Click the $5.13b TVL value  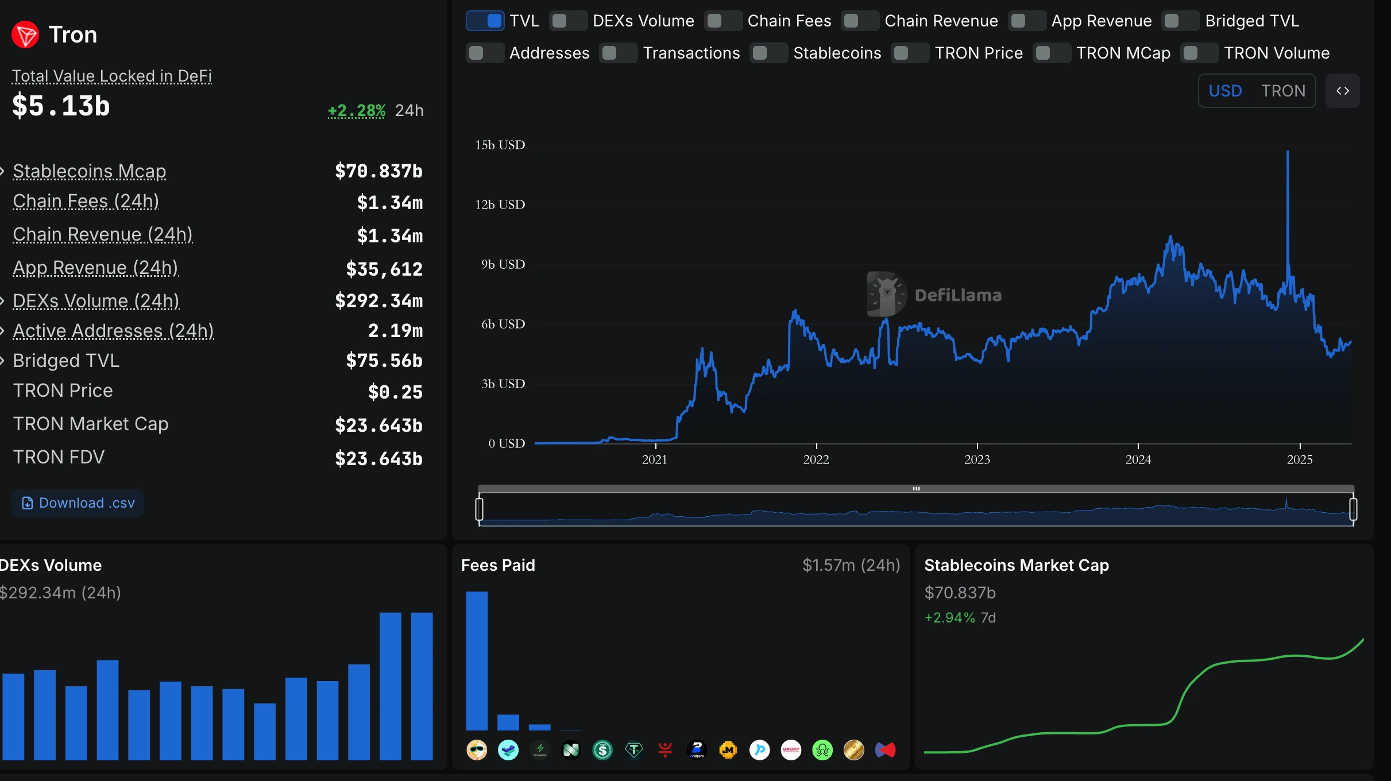(61, 106)
